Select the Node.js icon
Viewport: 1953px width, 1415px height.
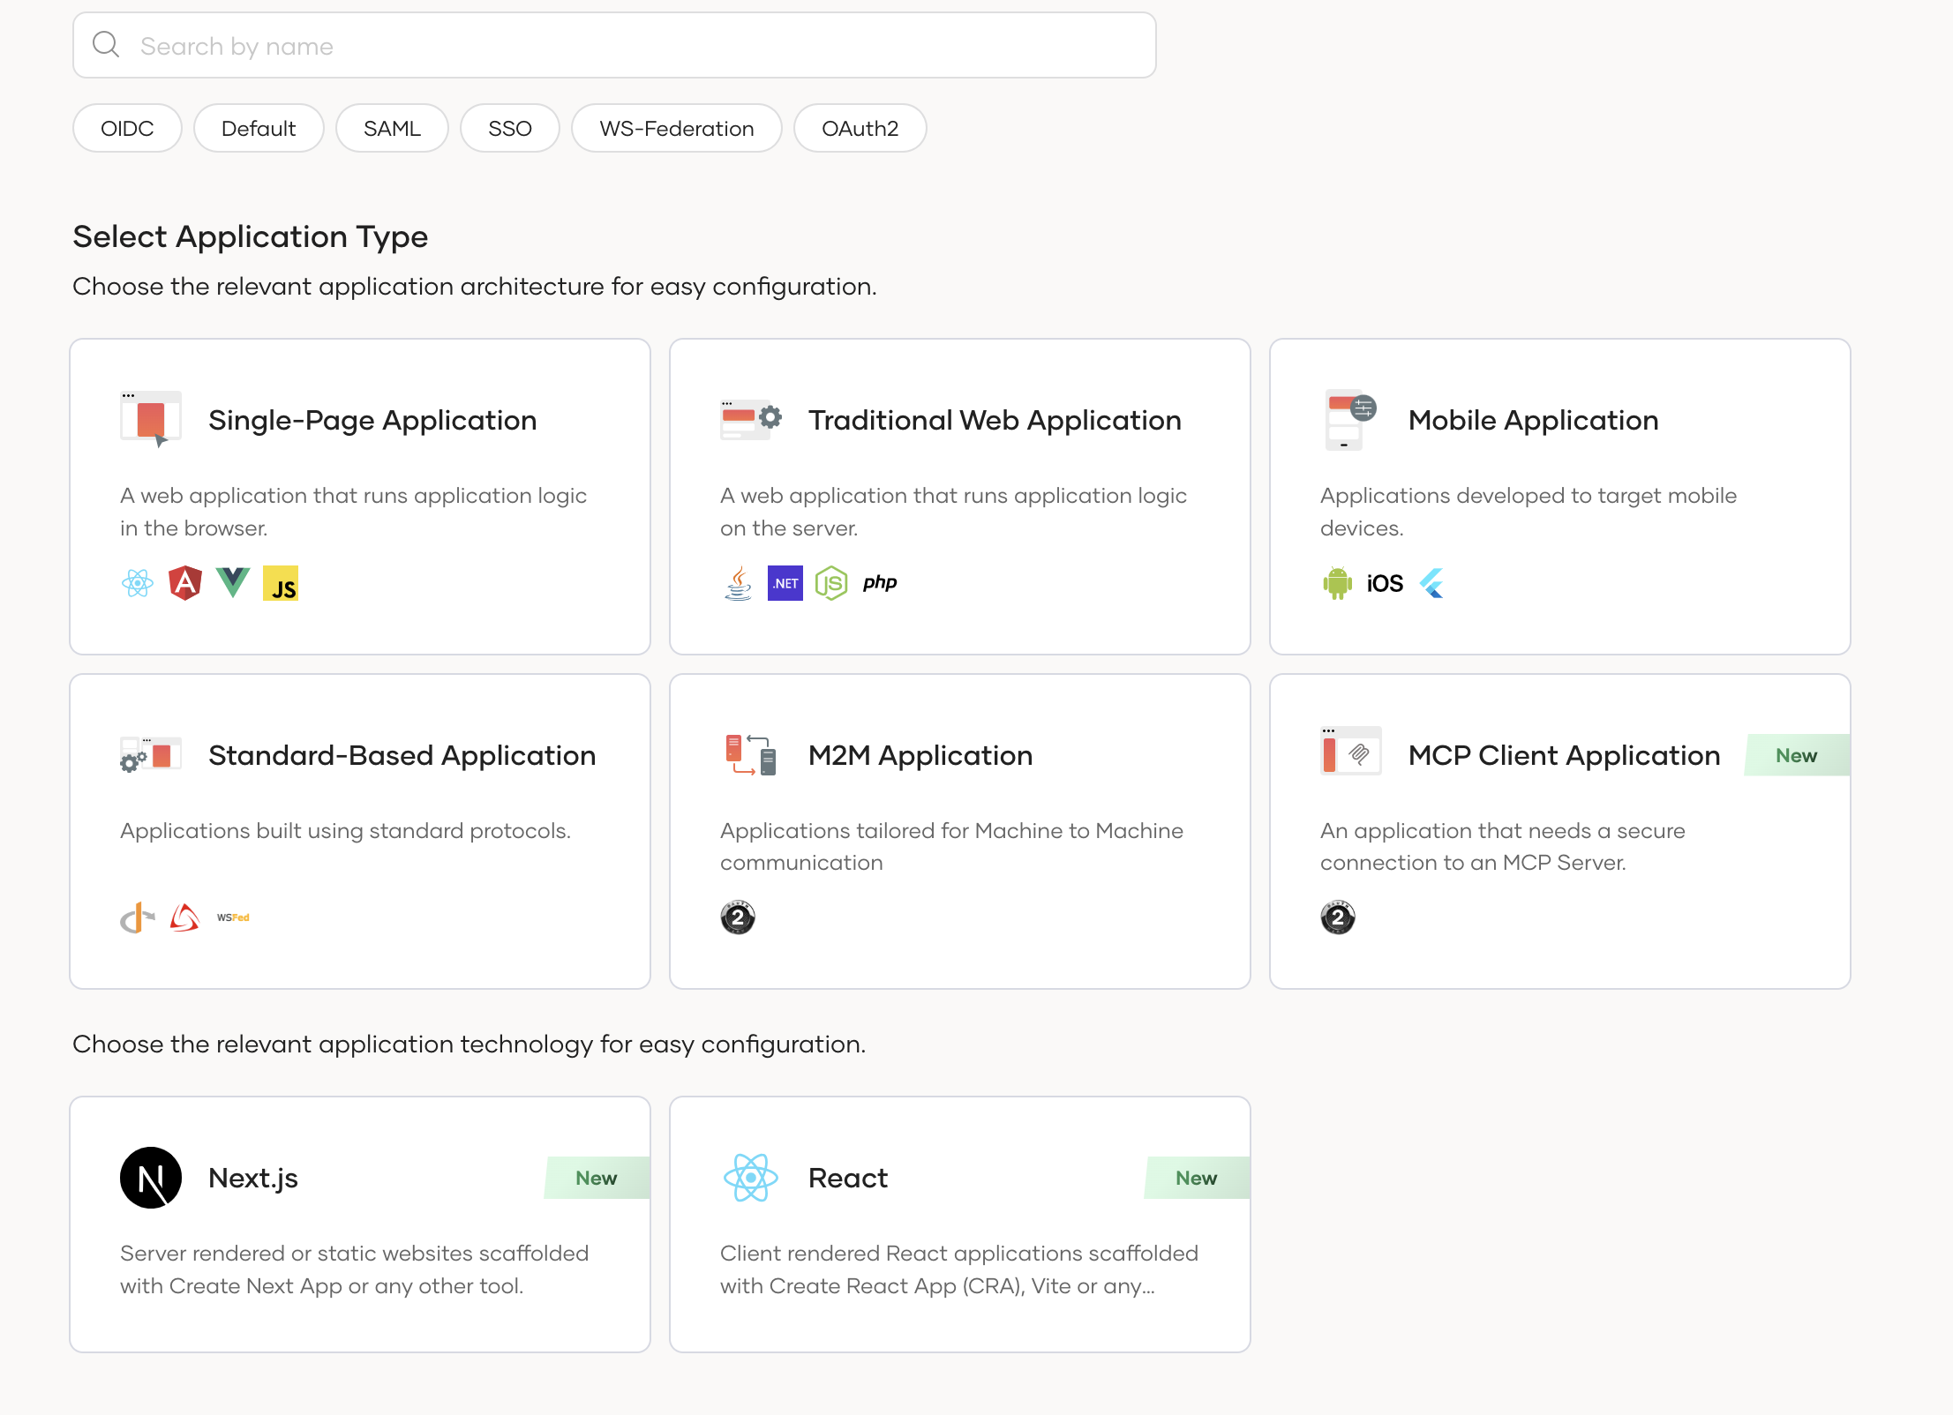click(x=831, y=583)
